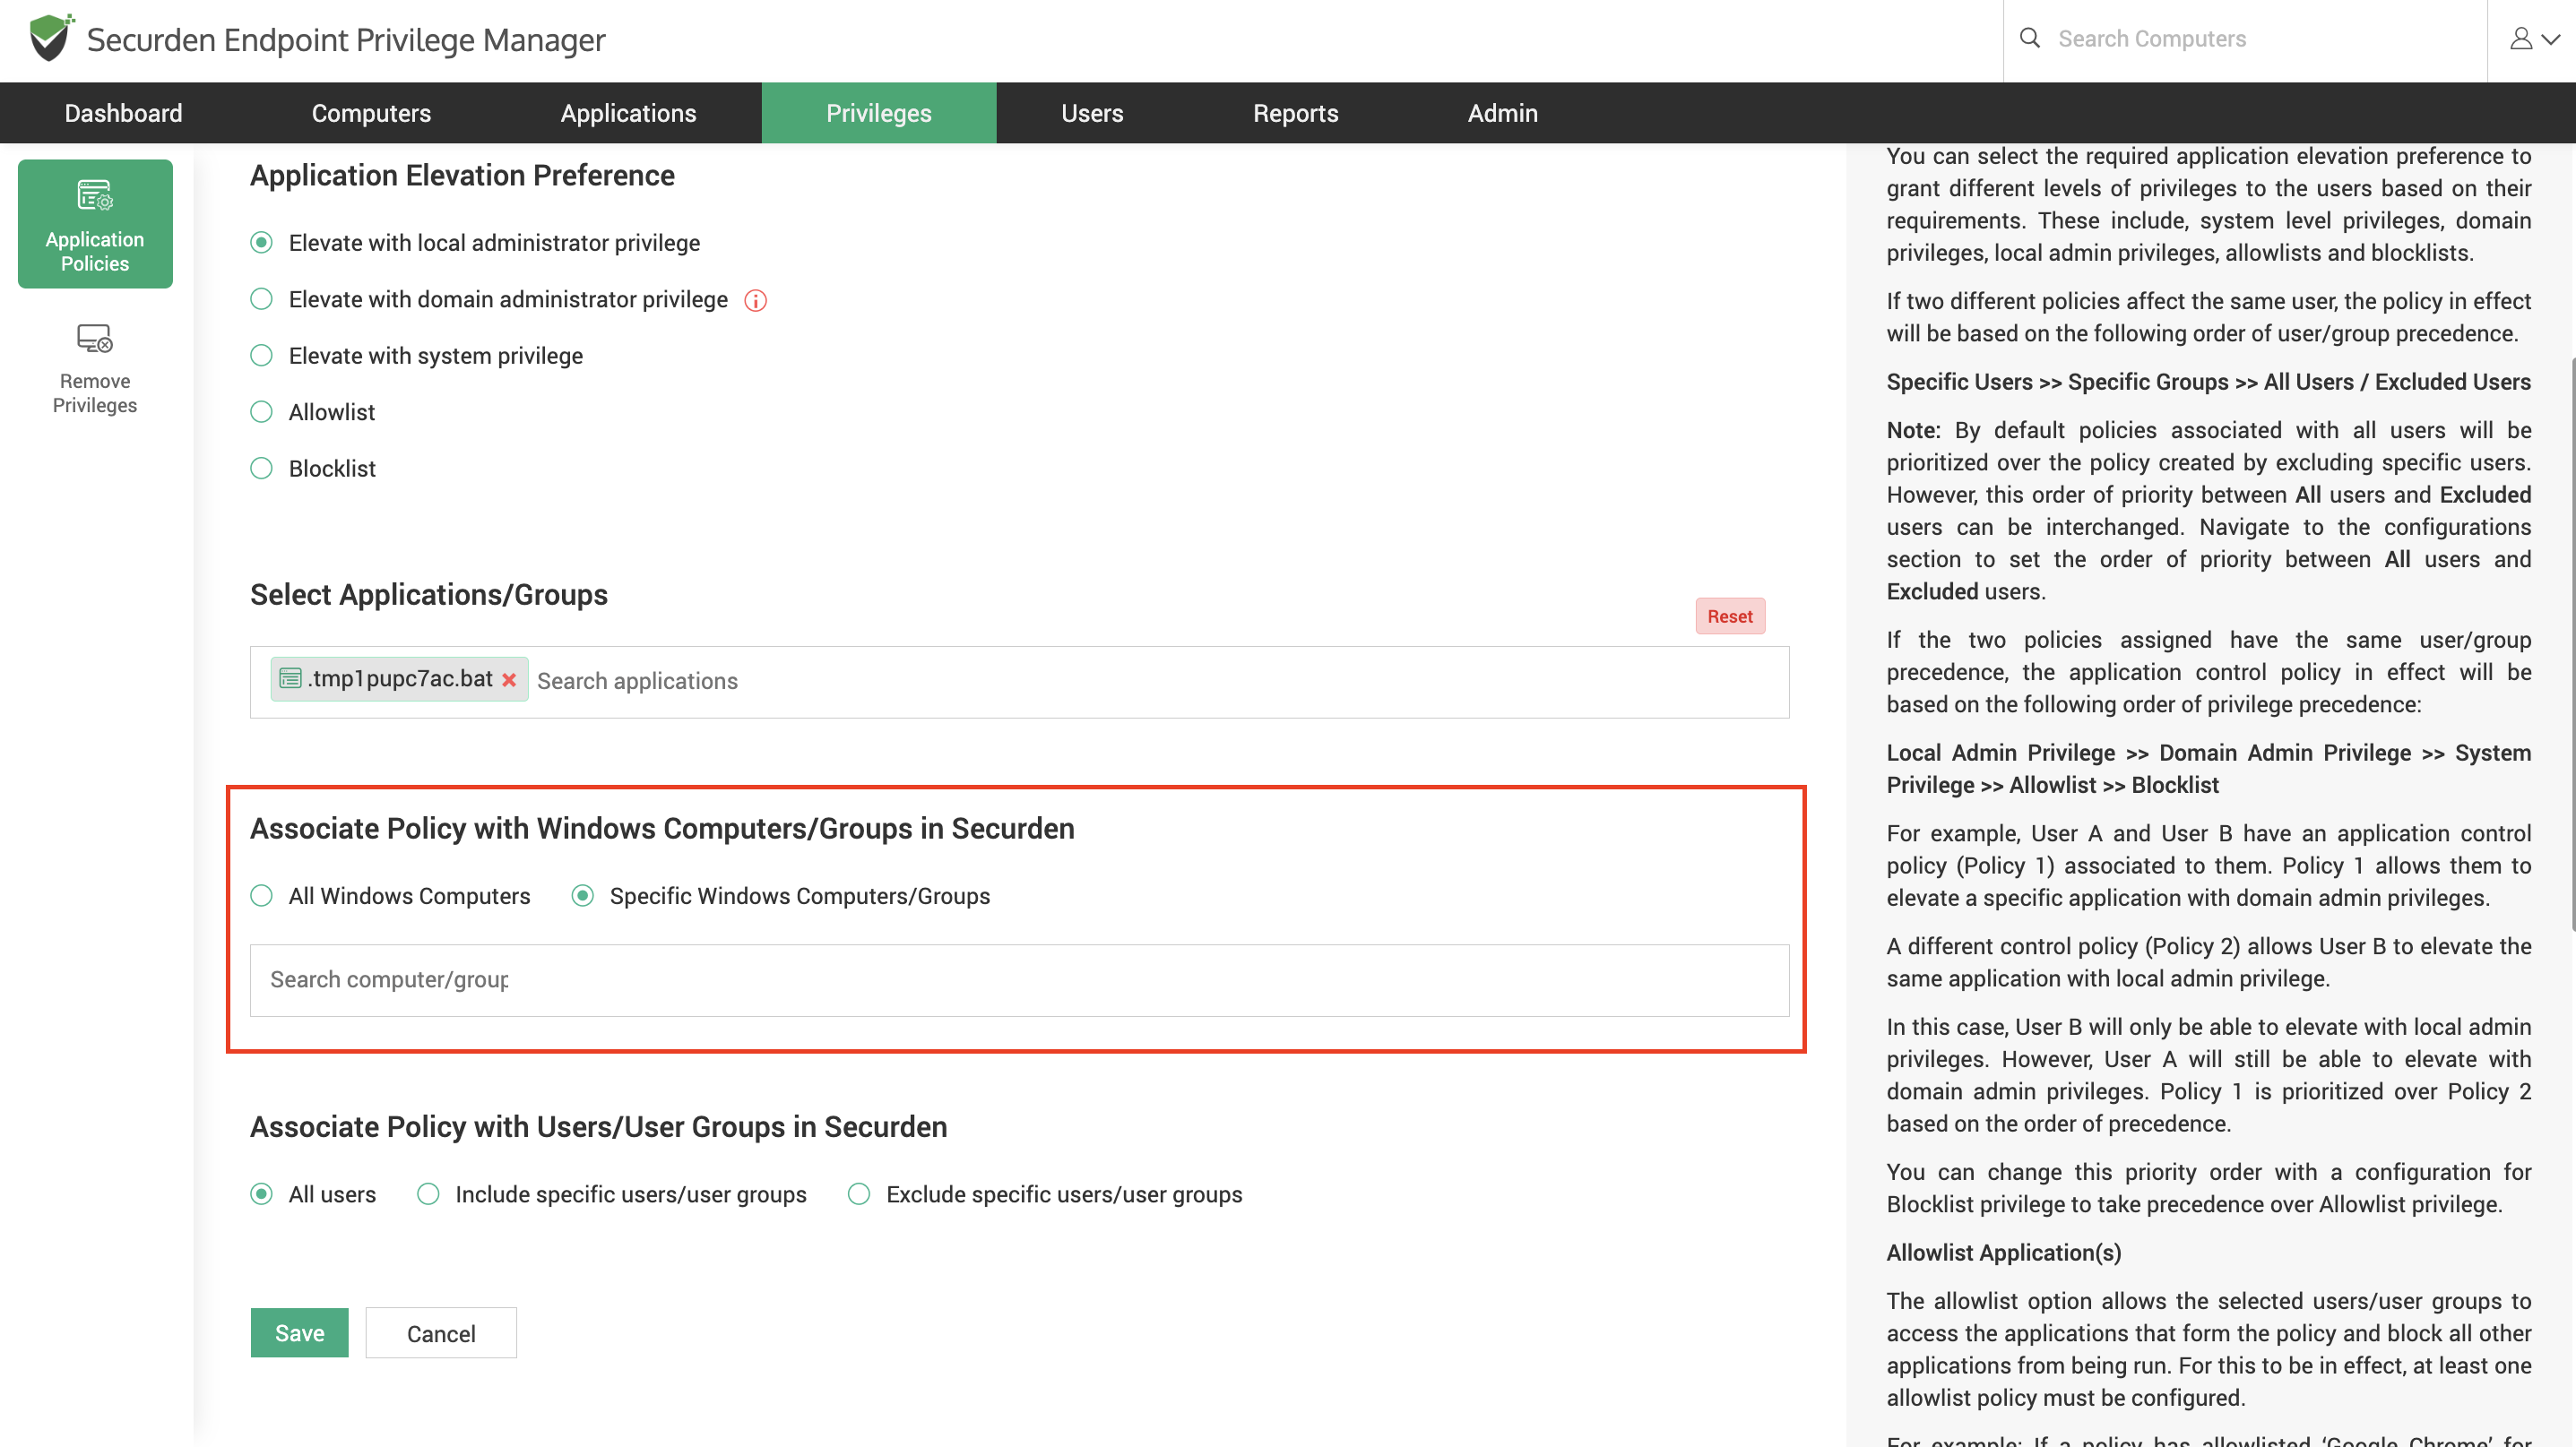Open the Applications tab
The width and height of the screenshot is (2576, 1447).
[x=628, y=113]
